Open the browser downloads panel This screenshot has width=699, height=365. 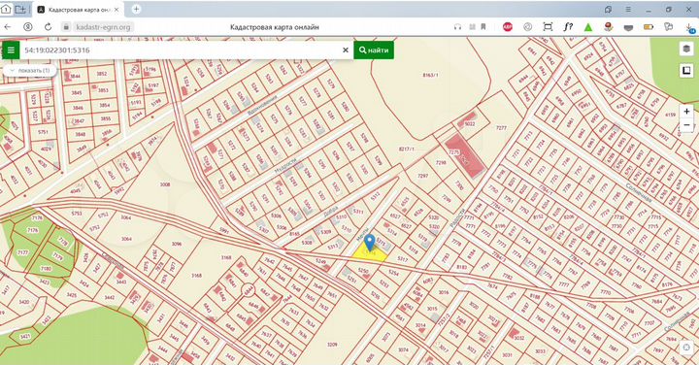(689, 27)
